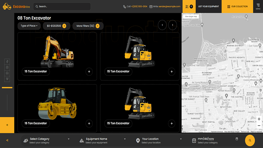Open the shopping cart
This screenshot has height=148, width=263.
[189, 7]
